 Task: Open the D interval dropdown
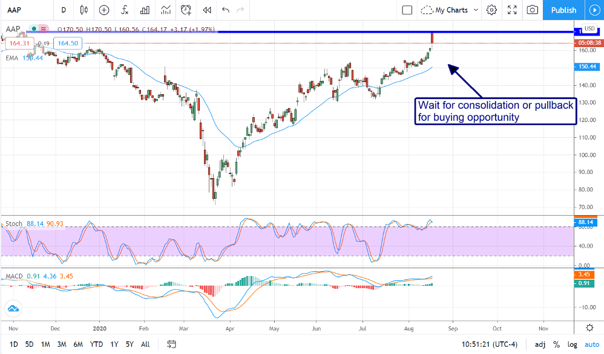(x=64, y=10)
